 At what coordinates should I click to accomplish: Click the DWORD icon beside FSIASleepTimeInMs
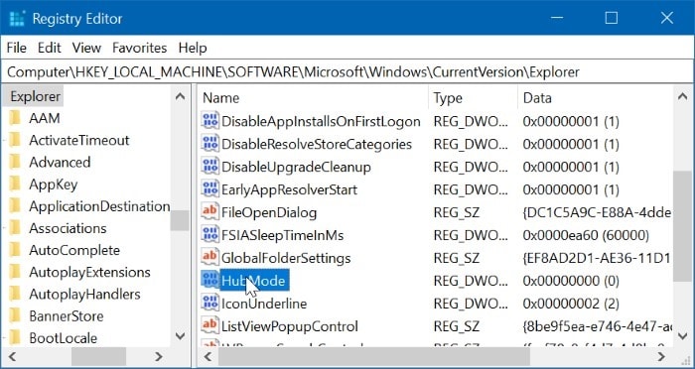click(209, 235)
